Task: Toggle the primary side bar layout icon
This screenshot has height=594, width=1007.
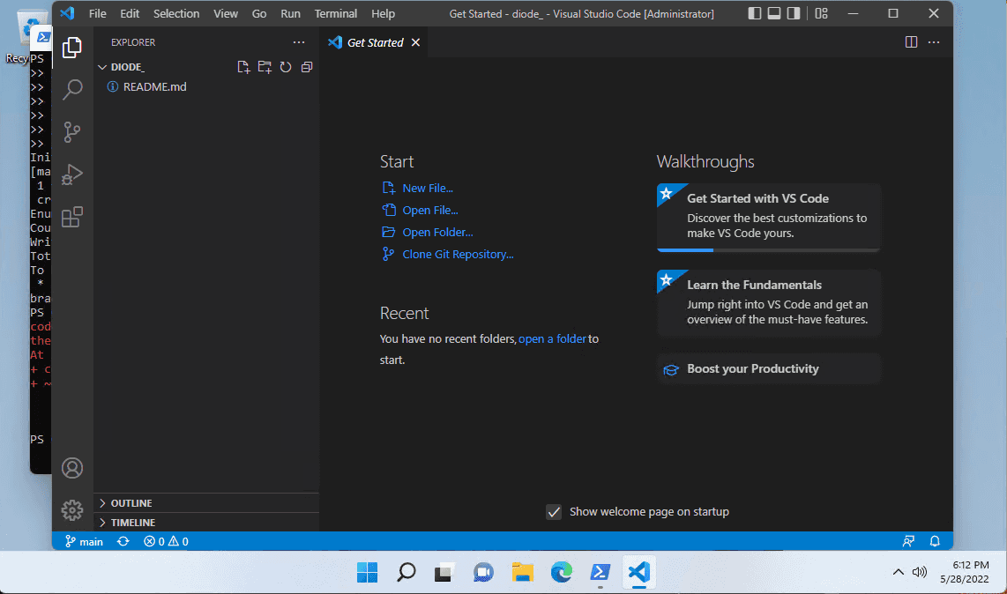Action: [755, 13]
